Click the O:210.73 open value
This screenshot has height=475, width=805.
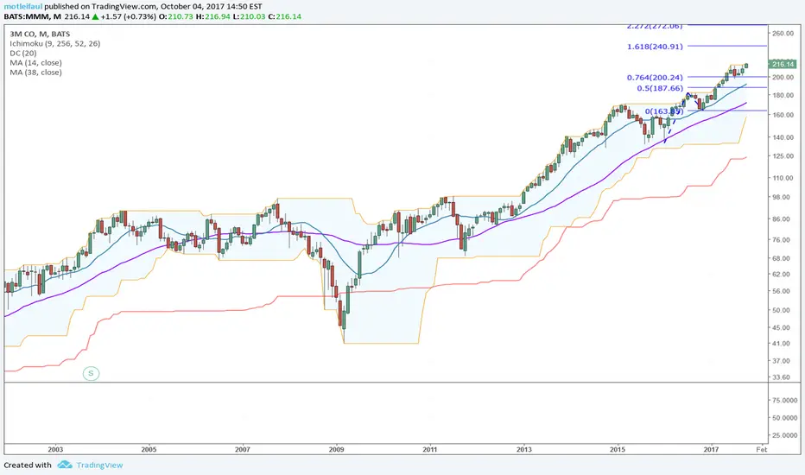pyautogui.click(x=175, y=16)
